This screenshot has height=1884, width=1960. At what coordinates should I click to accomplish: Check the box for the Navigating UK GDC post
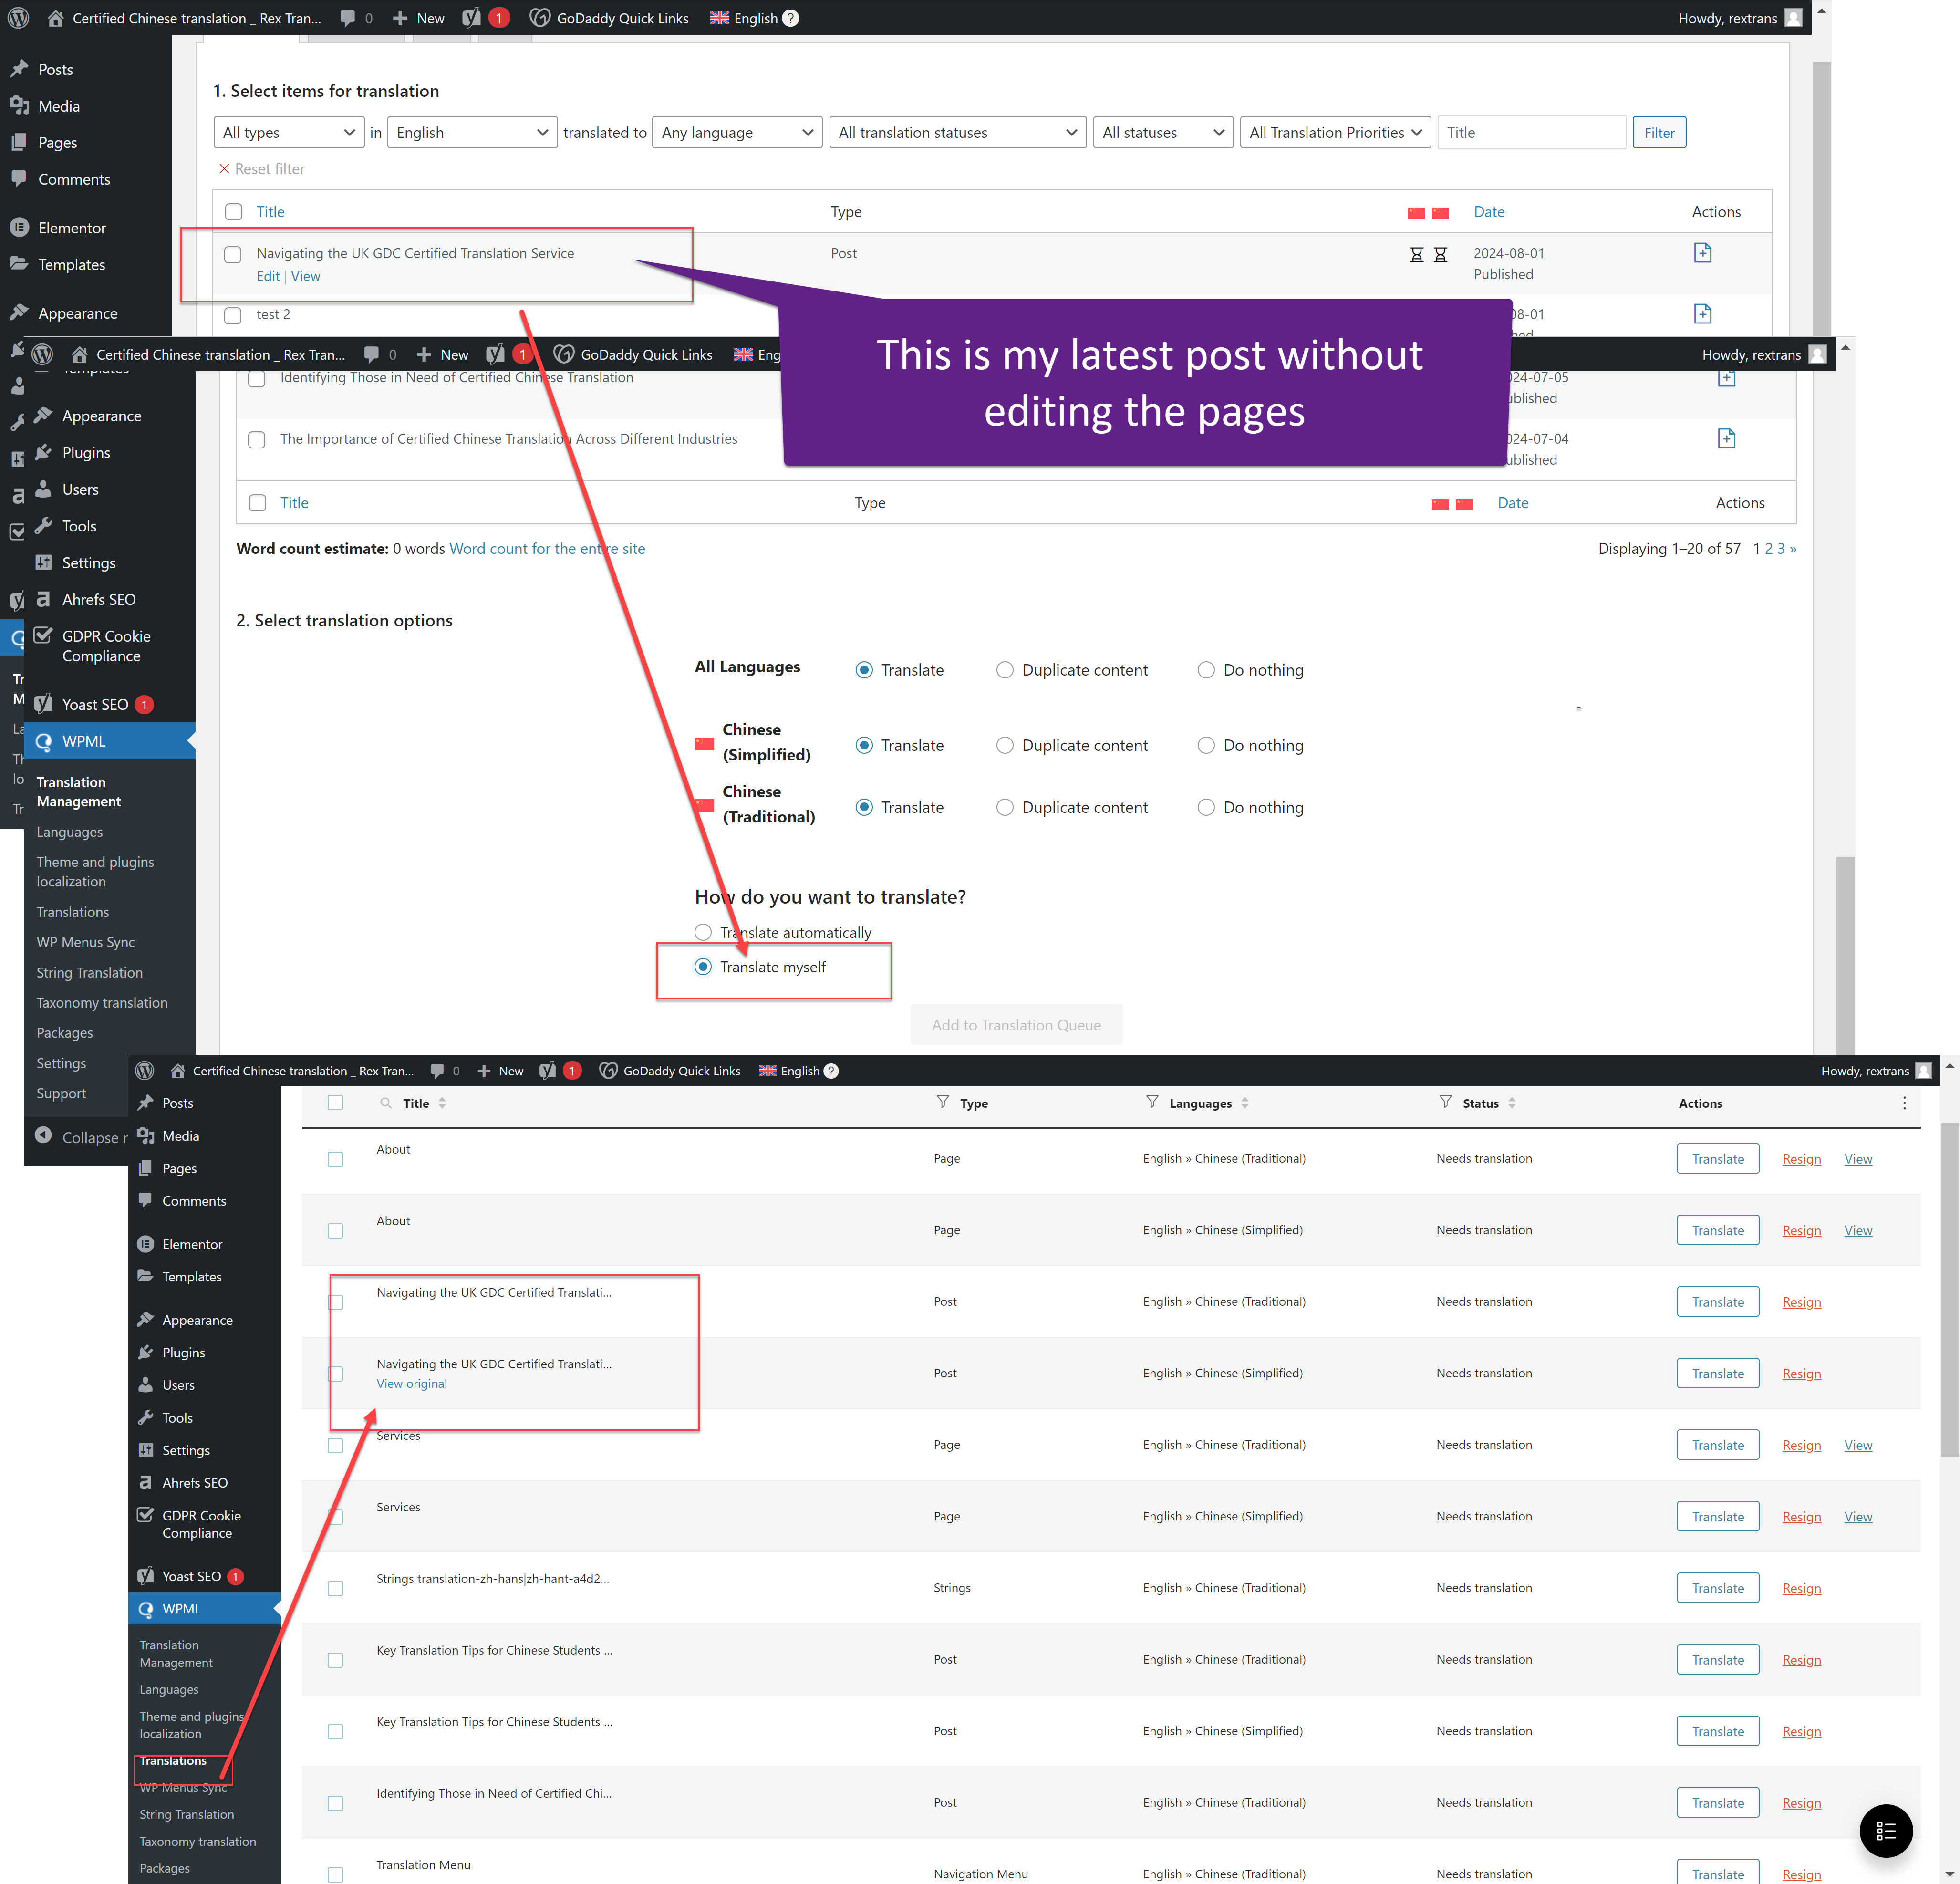[233, 254]
